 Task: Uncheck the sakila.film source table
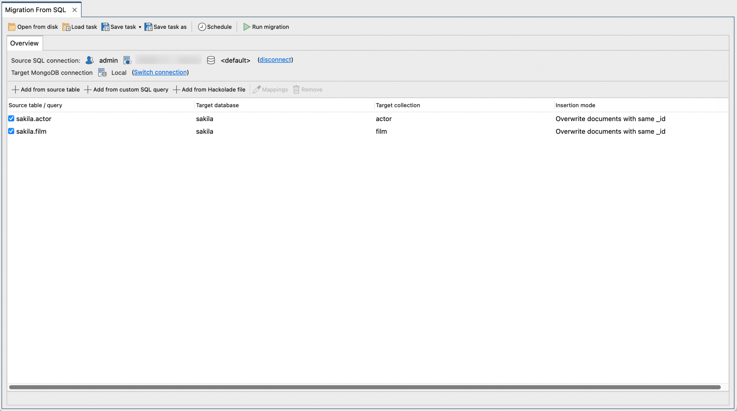pyautogui.click(x=11, y=131)
